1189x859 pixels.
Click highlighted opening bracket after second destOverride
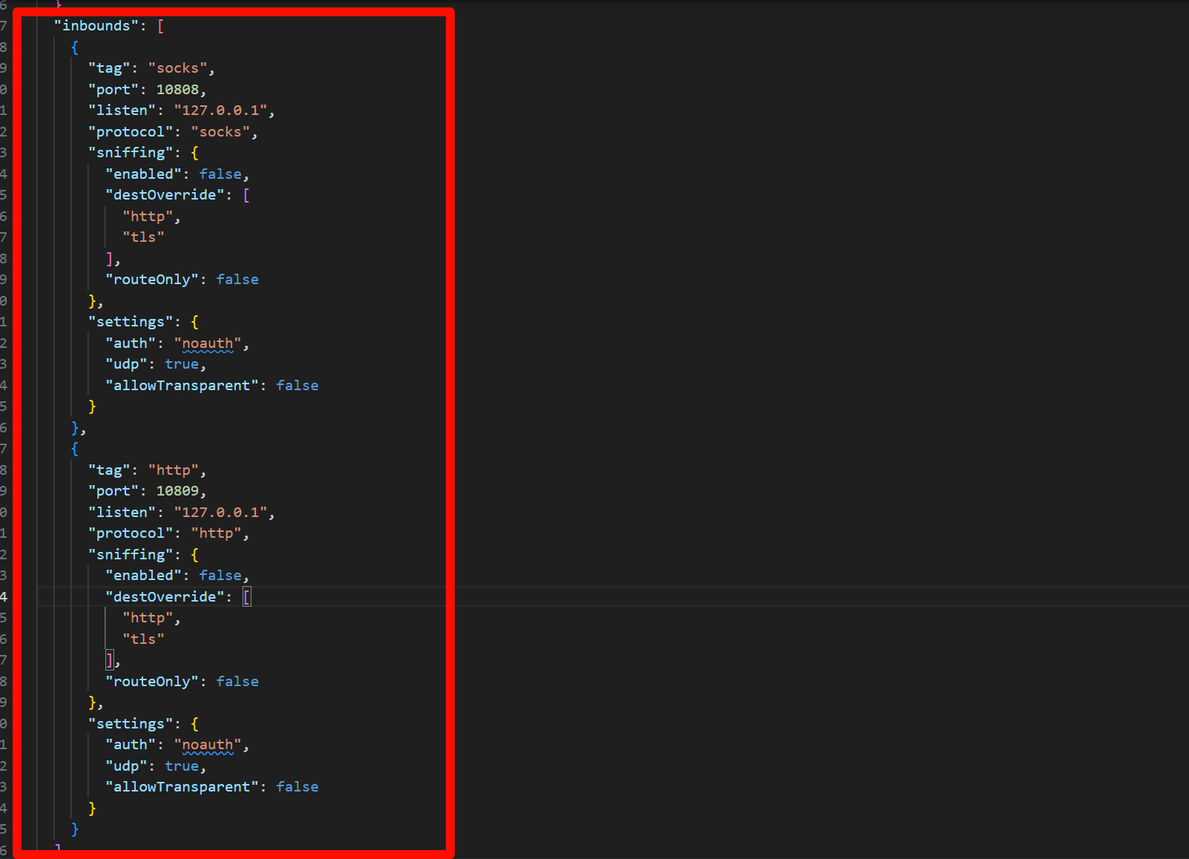pos(247,597)
